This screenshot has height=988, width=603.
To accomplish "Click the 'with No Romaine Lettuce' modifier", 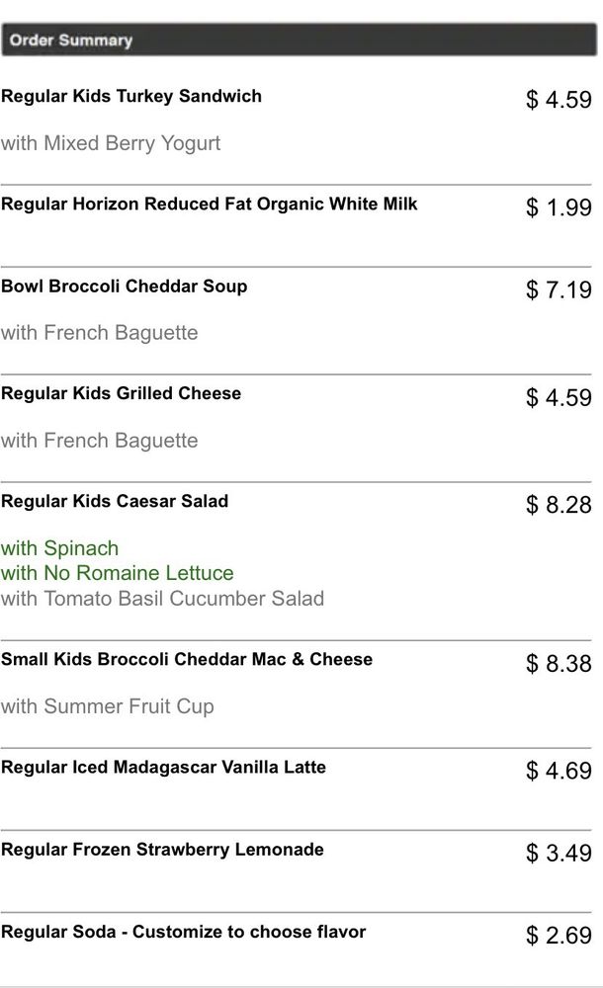I will (118, 573).
